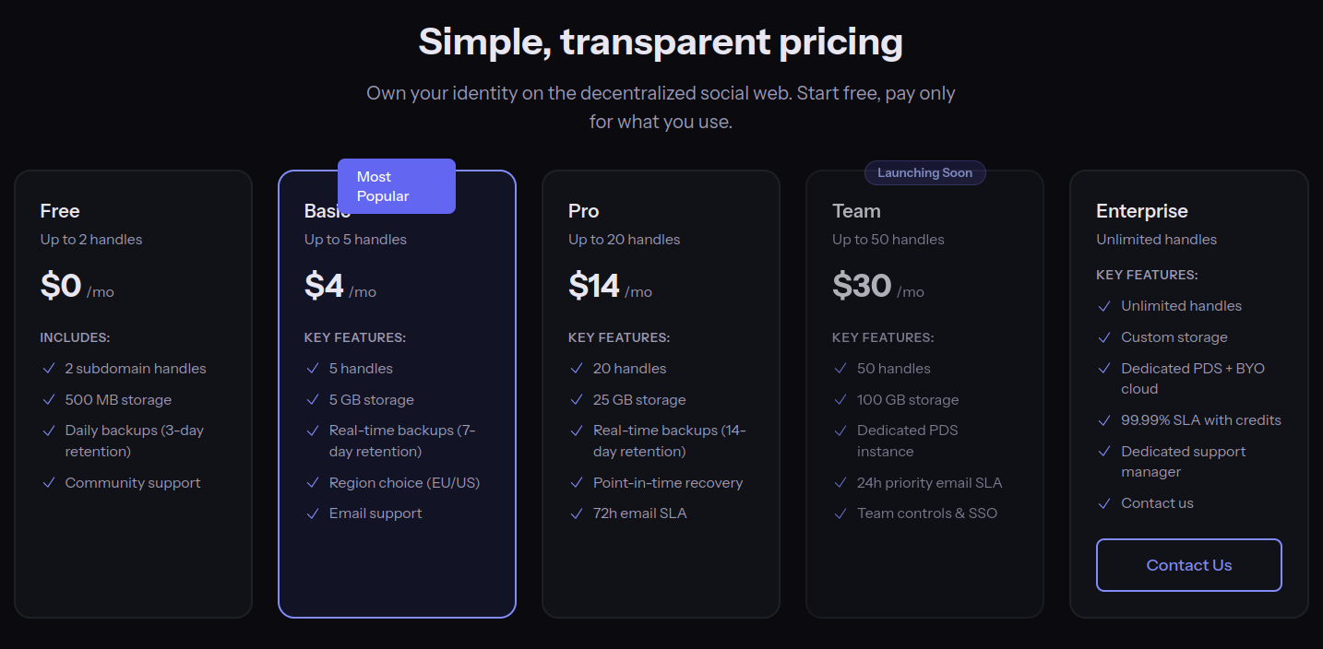1323x649 pixels.
Task: Click checkmark next to 72h email SLA
Action: (577, 513)
